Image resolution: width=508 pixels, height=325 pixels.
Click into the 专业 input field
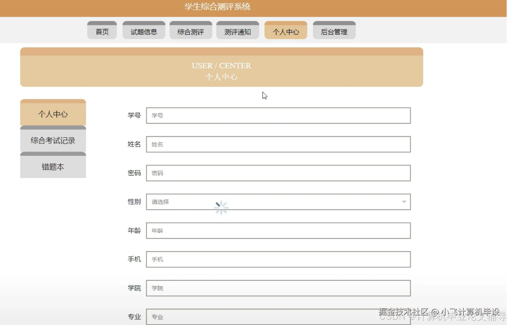[278, 317]
